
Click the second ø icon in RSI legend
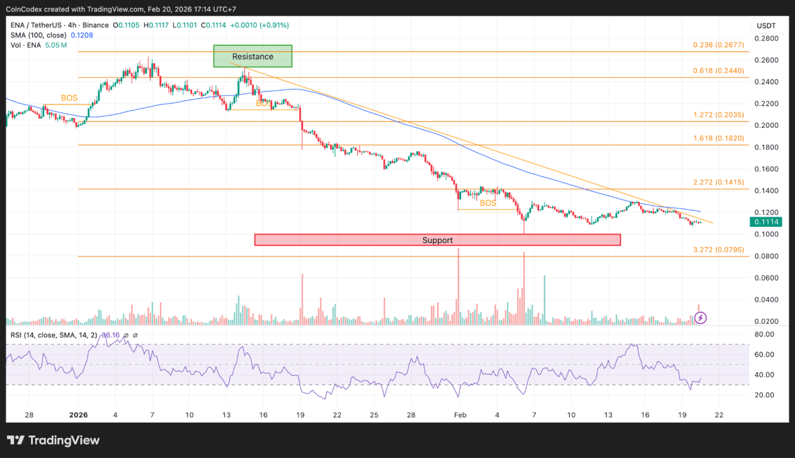(136, 336)
